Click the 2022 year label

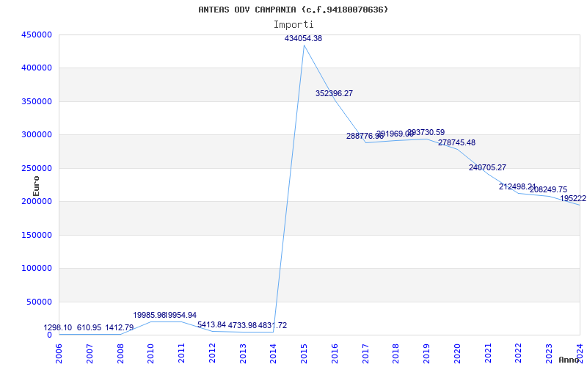(x=519, y=353)
